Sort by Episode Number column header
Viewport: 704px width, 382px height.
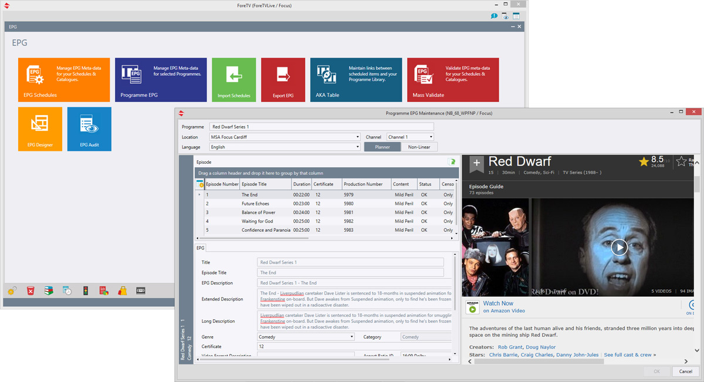coord(222,184)
